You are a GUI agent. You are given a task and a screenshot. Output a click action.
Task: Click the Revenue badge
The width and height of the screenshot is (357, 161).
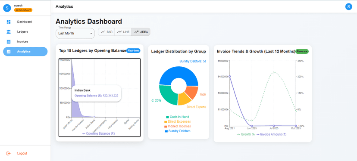302,51
